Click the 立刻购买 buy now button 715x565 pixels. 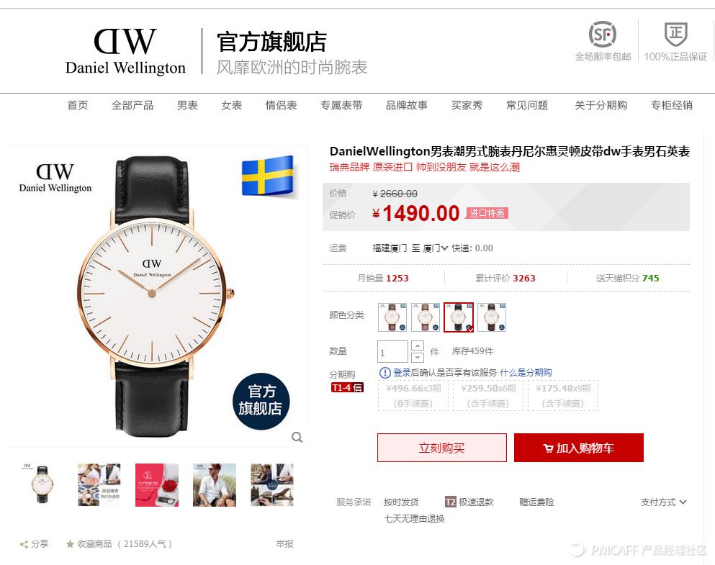tap(442, 448)
